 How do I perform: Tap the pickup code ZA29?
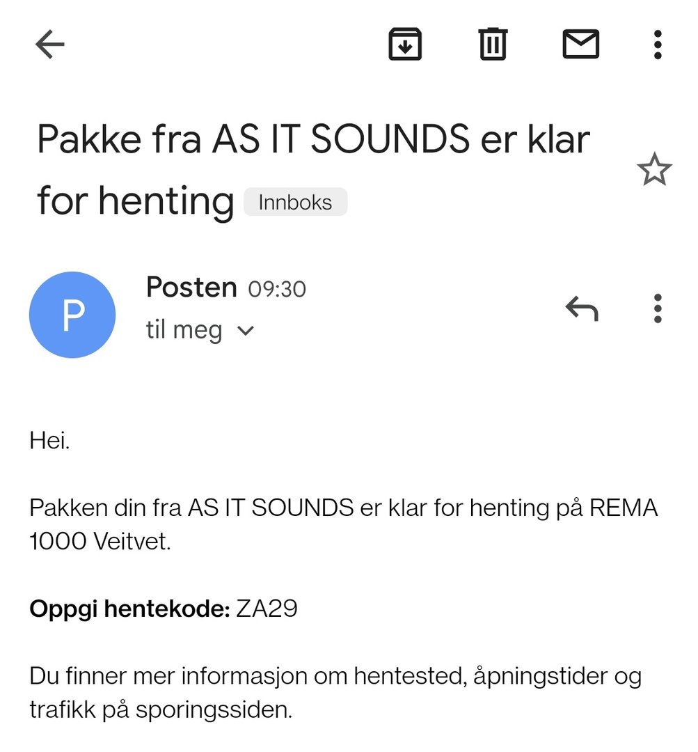click(x=267, y=609)
